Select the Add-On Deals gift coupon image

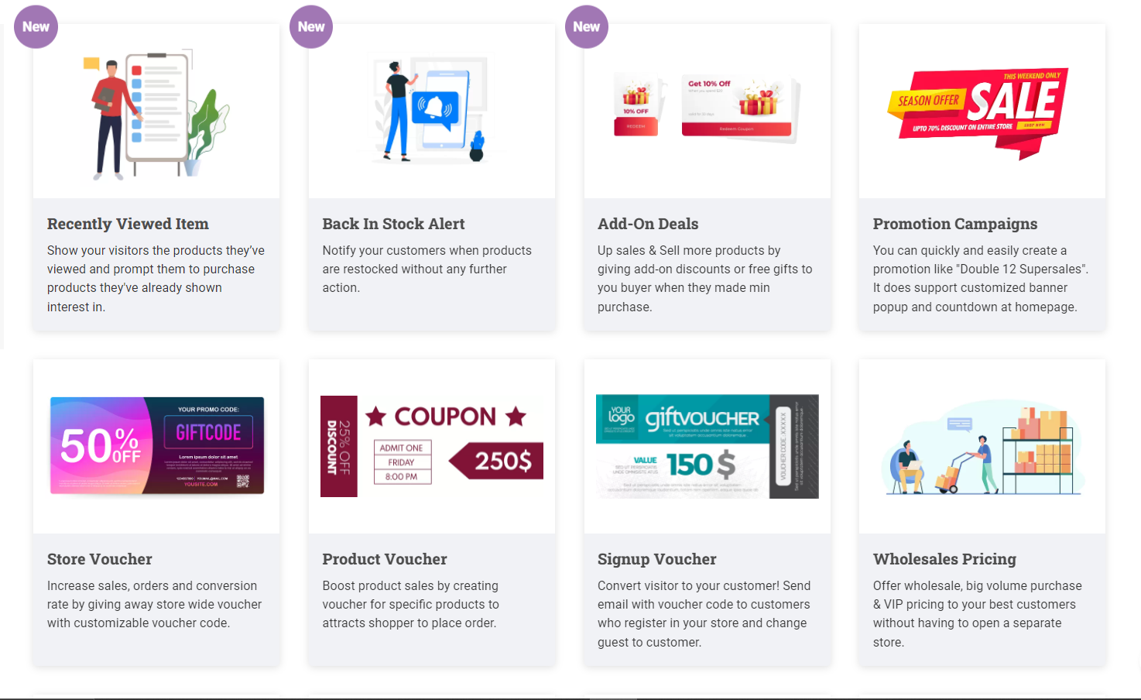tap(707, 107)
